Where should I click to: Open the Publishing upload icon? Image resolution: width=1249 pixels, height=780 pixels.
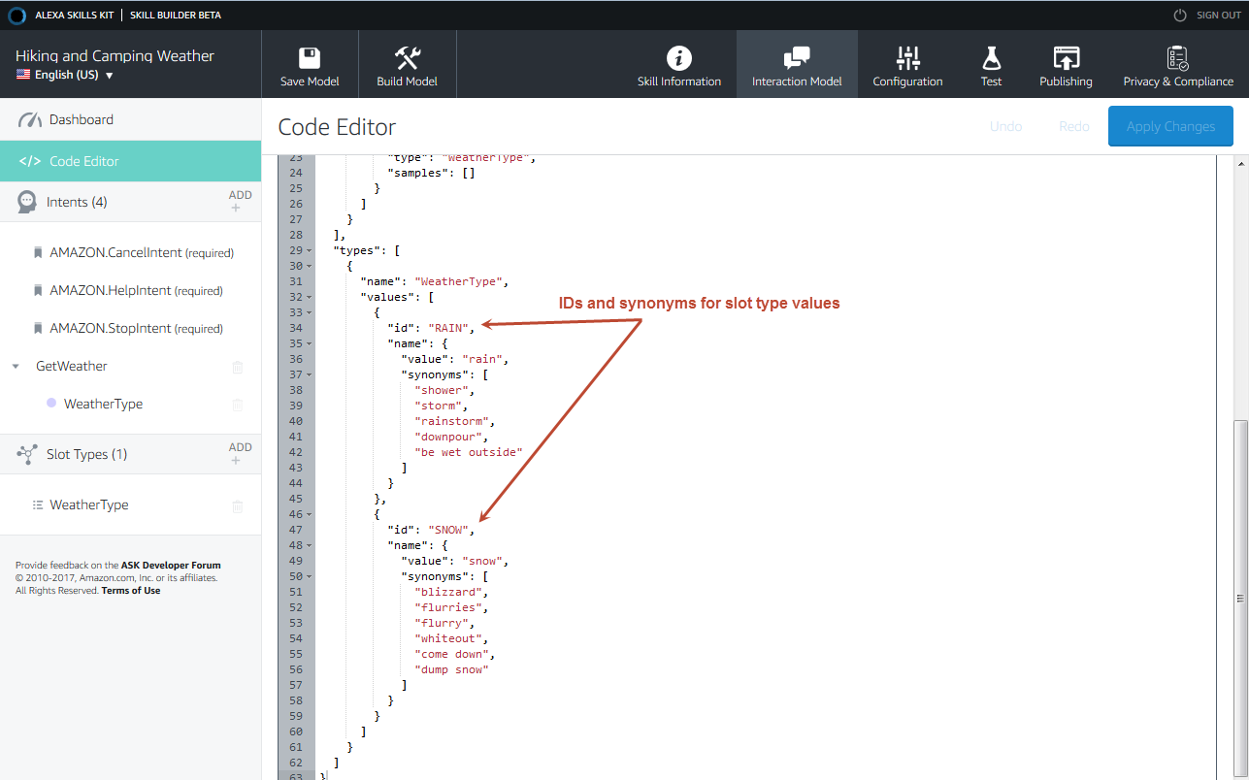[x=1066, y=57]
